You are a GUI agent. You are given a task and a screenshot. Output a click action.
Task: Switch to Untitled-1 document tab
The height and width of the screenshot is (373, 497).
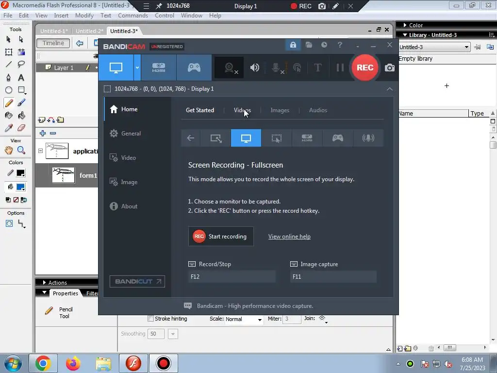[54, 31]
